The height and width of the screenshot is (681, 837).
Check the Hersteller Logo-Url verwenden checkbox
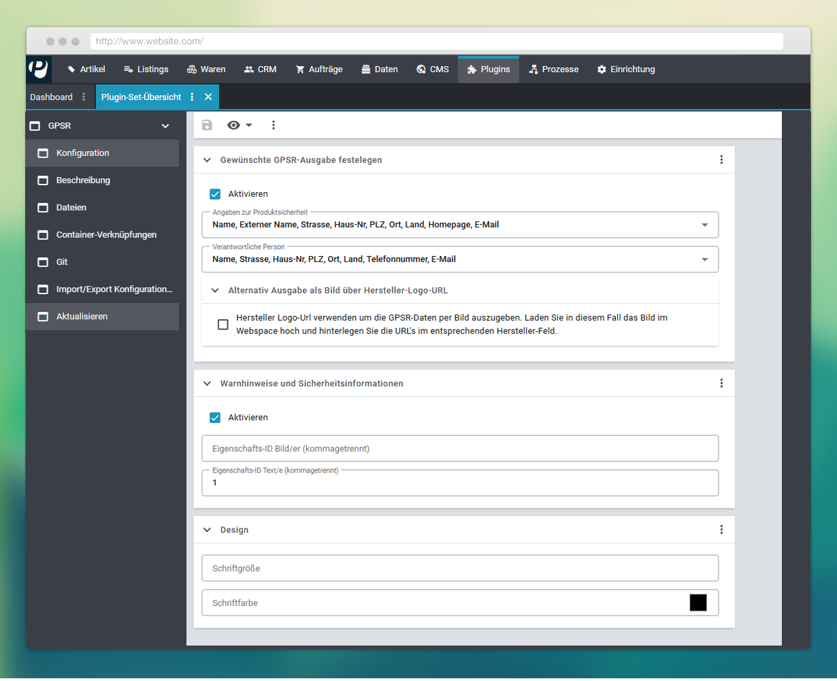[223, 325]
